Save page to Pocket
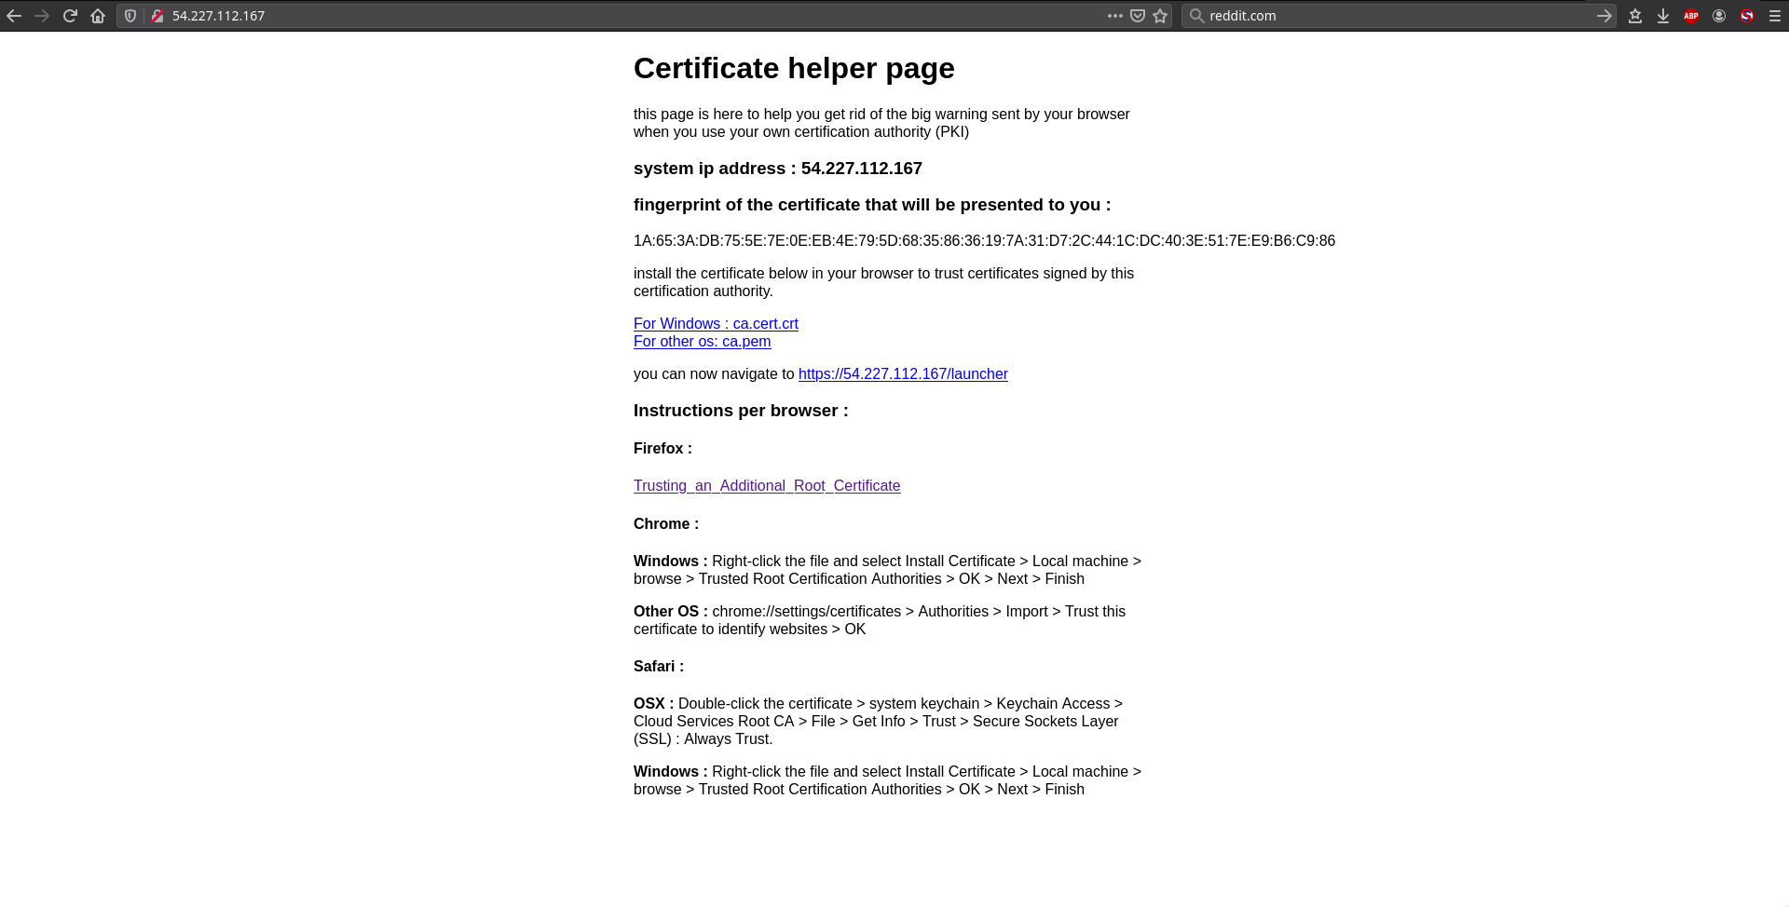Screen dimensions: 1789x907 point(1138,16)
